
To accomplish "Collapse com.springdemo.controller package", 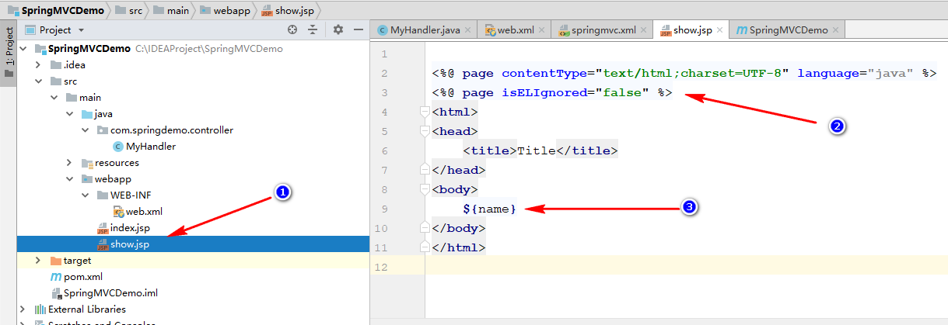I will pos(84,130).
